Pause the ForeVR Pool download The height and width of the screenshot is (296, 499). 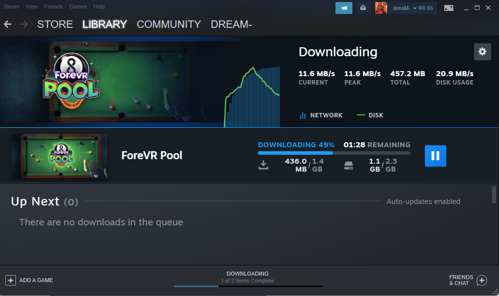(x=435, y=156)
